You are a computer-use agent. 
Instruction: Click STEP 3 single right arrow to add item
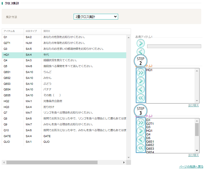click(141, 131)
